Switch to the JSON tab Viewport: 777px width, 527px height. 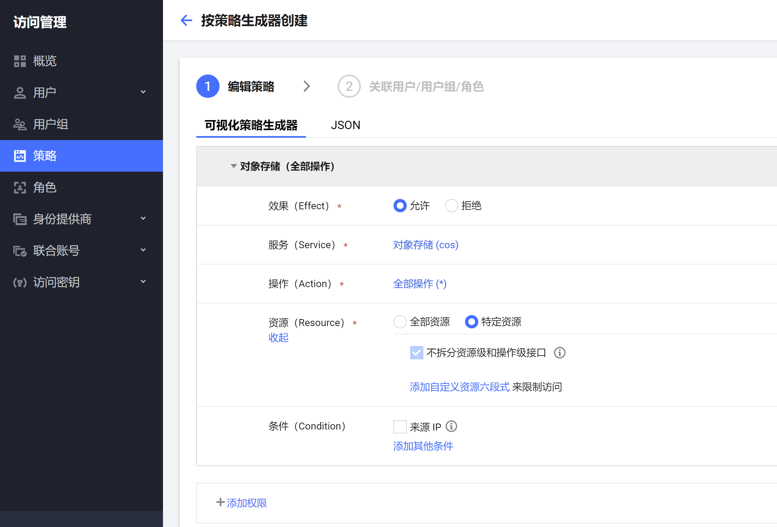(x=345, y=125)
